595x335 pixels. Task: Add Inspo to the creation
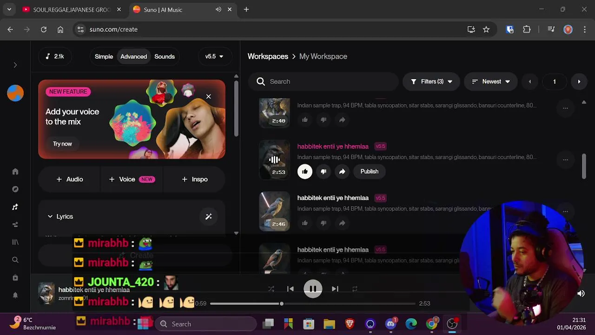click(x=194, y=179)
